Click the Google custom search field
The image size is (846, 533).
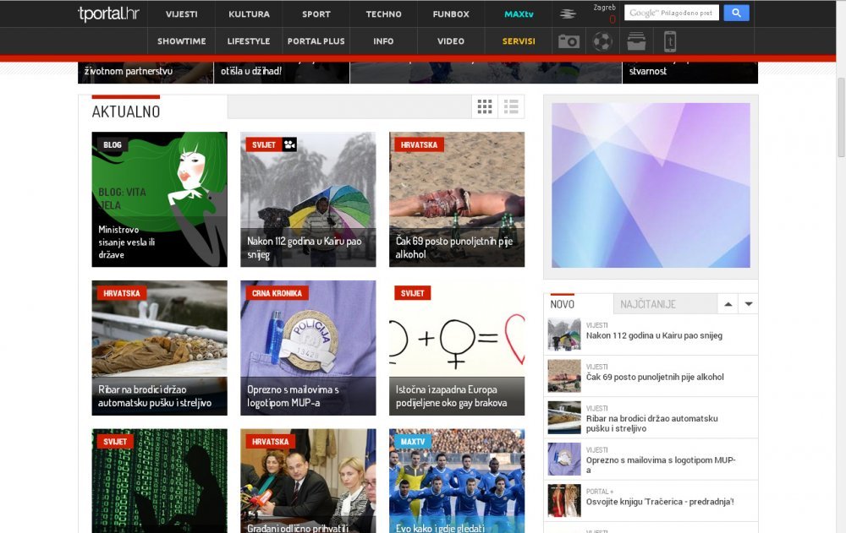[671, 13]
